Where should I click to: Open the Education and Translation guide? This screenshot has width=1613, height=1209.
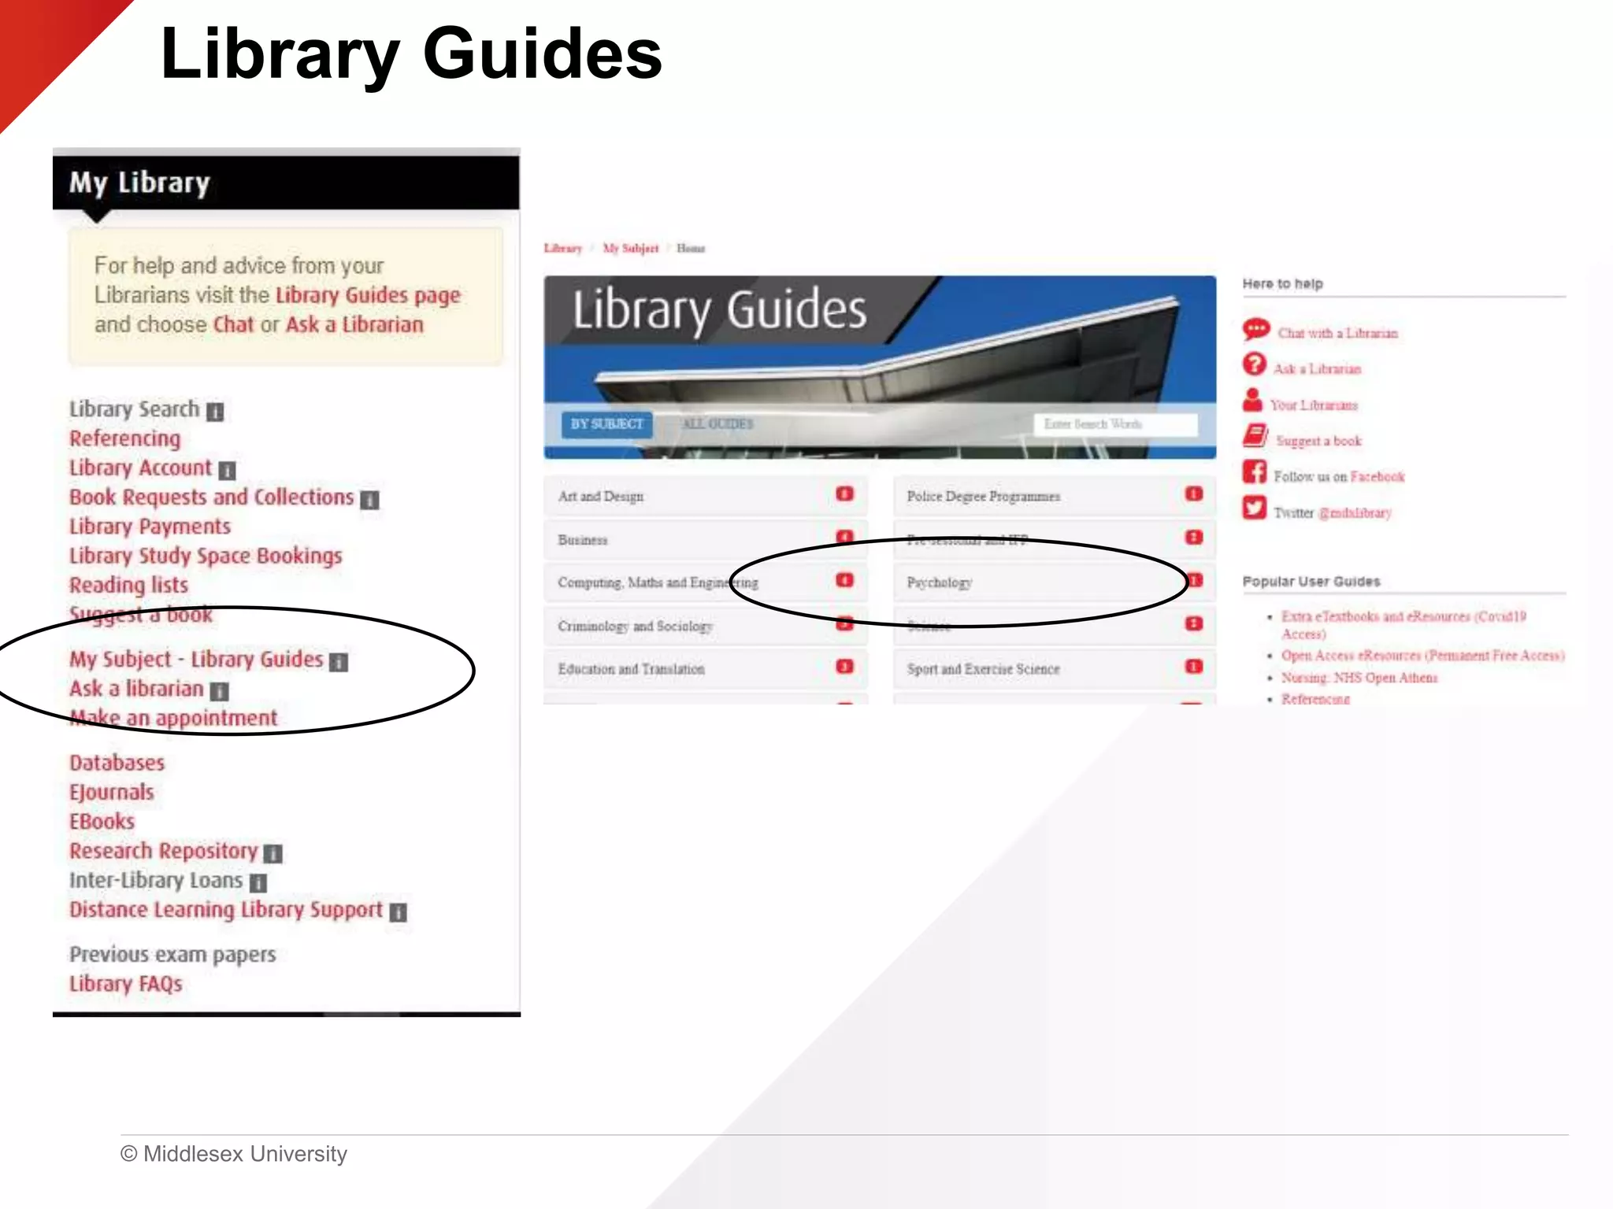pyautogui.click(x=706, y=669)
